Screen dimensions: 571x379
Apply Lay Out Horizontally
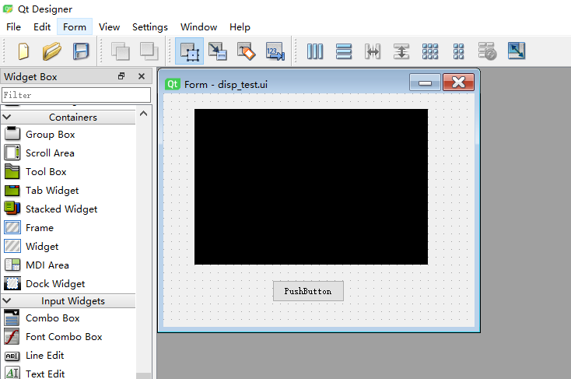(x=315, y=51)
